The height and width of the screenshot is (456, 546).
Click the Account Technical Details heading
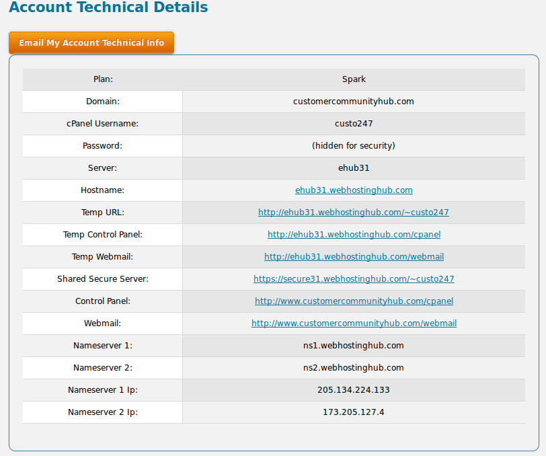tap(108, 8)
